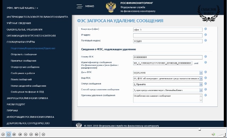Click the textarea scrollbar up arrow
The image size is (227, 138).
pyautogui.click(x=201, y=96)
